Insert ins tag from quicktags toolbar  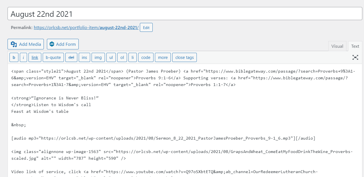84,58
